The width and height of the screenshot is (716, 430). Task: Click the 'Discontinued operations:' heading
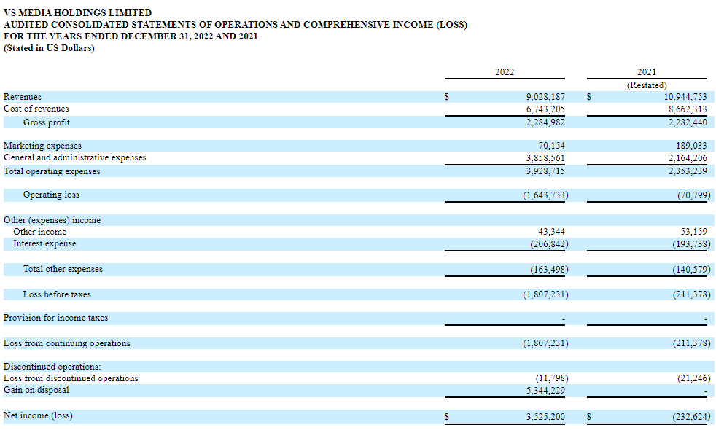click(52, 367)
